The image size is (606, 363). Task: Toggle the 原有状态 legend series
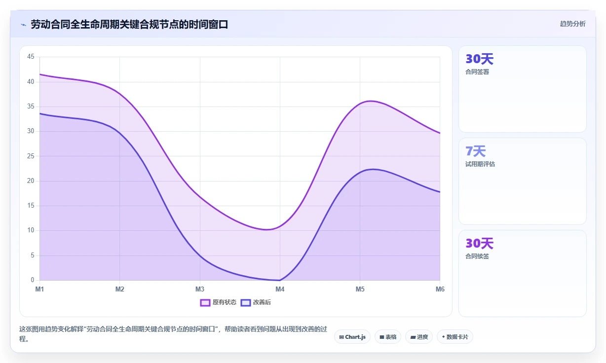(x=218, y=302)
